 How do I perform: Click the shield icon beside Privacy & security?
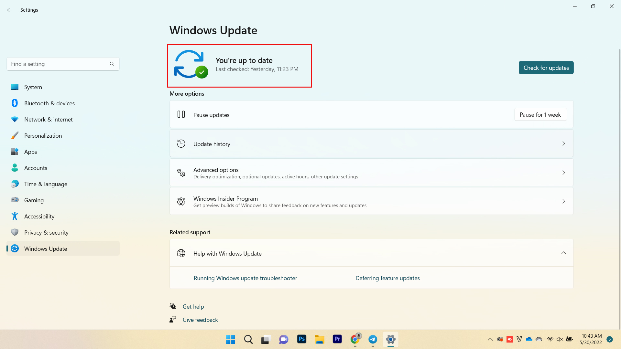point(15,232)
